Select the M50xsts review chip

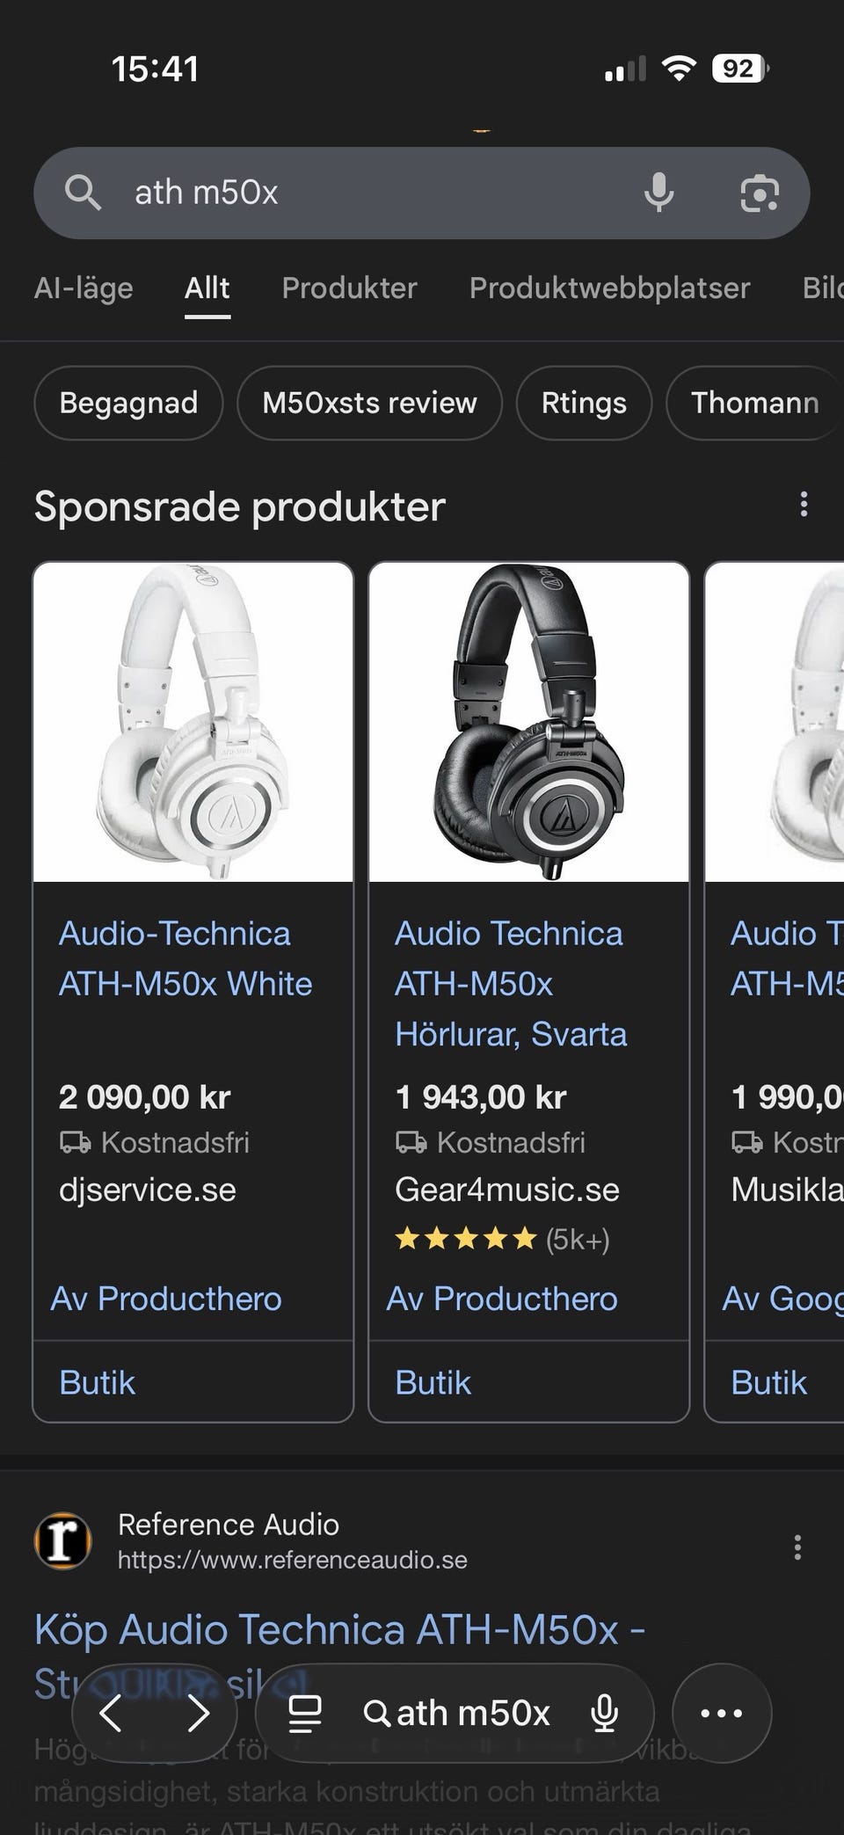(x=369, y=403)
